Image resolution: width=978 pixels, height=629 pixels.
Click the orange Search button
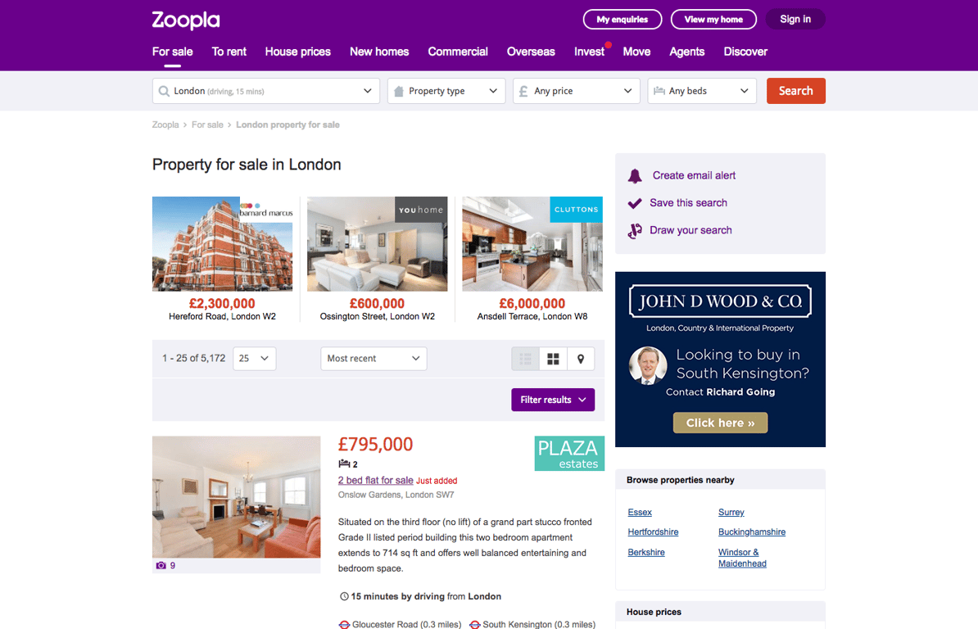coord(796,91)
